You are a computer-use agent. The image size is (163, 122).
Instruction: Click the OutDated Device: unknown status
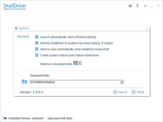pos(26,118)
